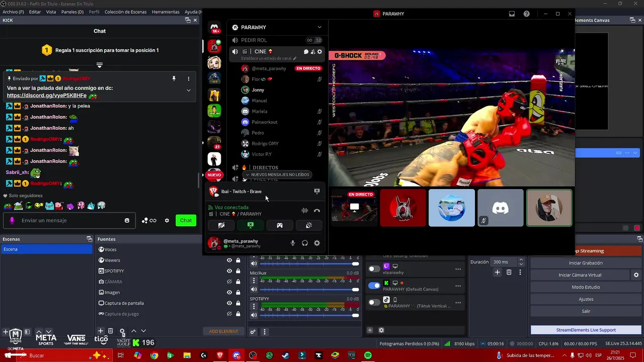Enable the elparawhy Twitch output toggle
Screen dimensions: 644x362
click(x=374, y=269)
